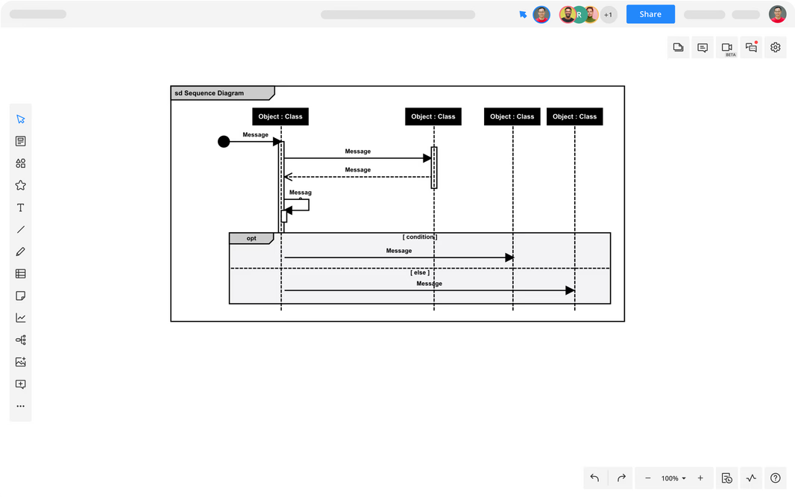
Task: Undo the last action
Action: [594, 478]
